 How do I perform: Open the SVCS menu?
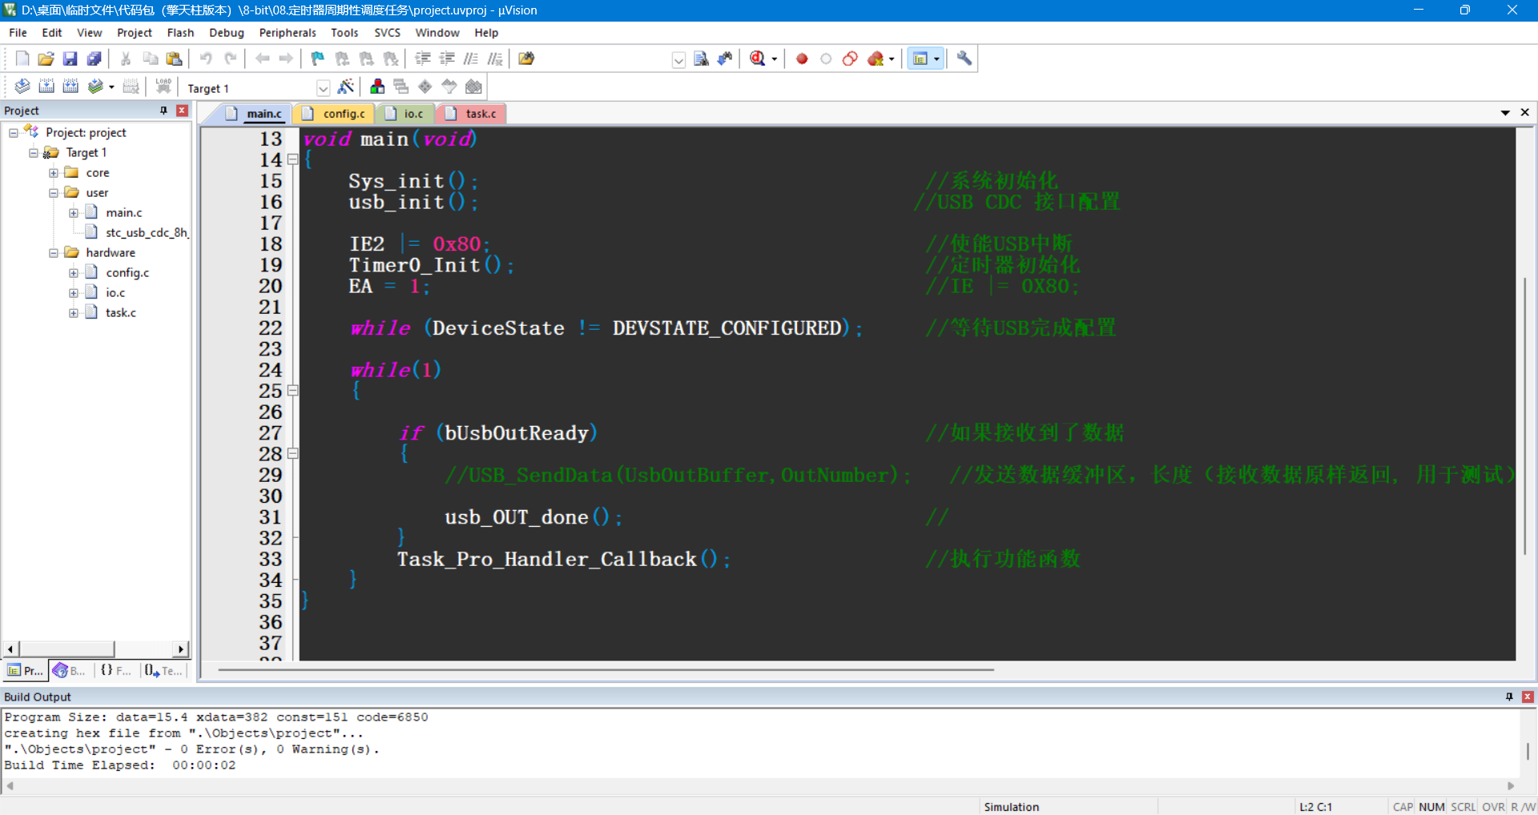click(387, 33)
